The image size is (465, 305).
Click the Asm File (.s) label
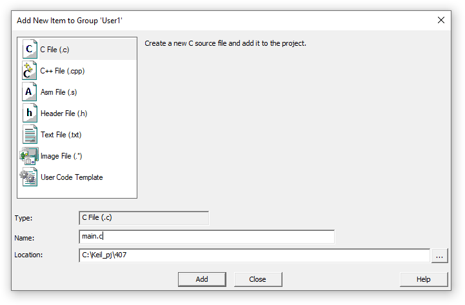(59, 92)
